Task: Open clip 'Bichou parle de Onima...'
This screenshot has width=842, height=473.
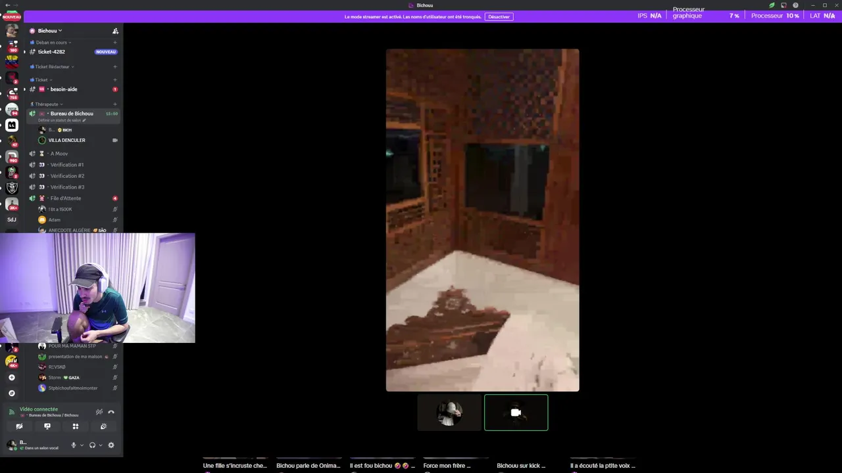Action: (x=309, y=465)
